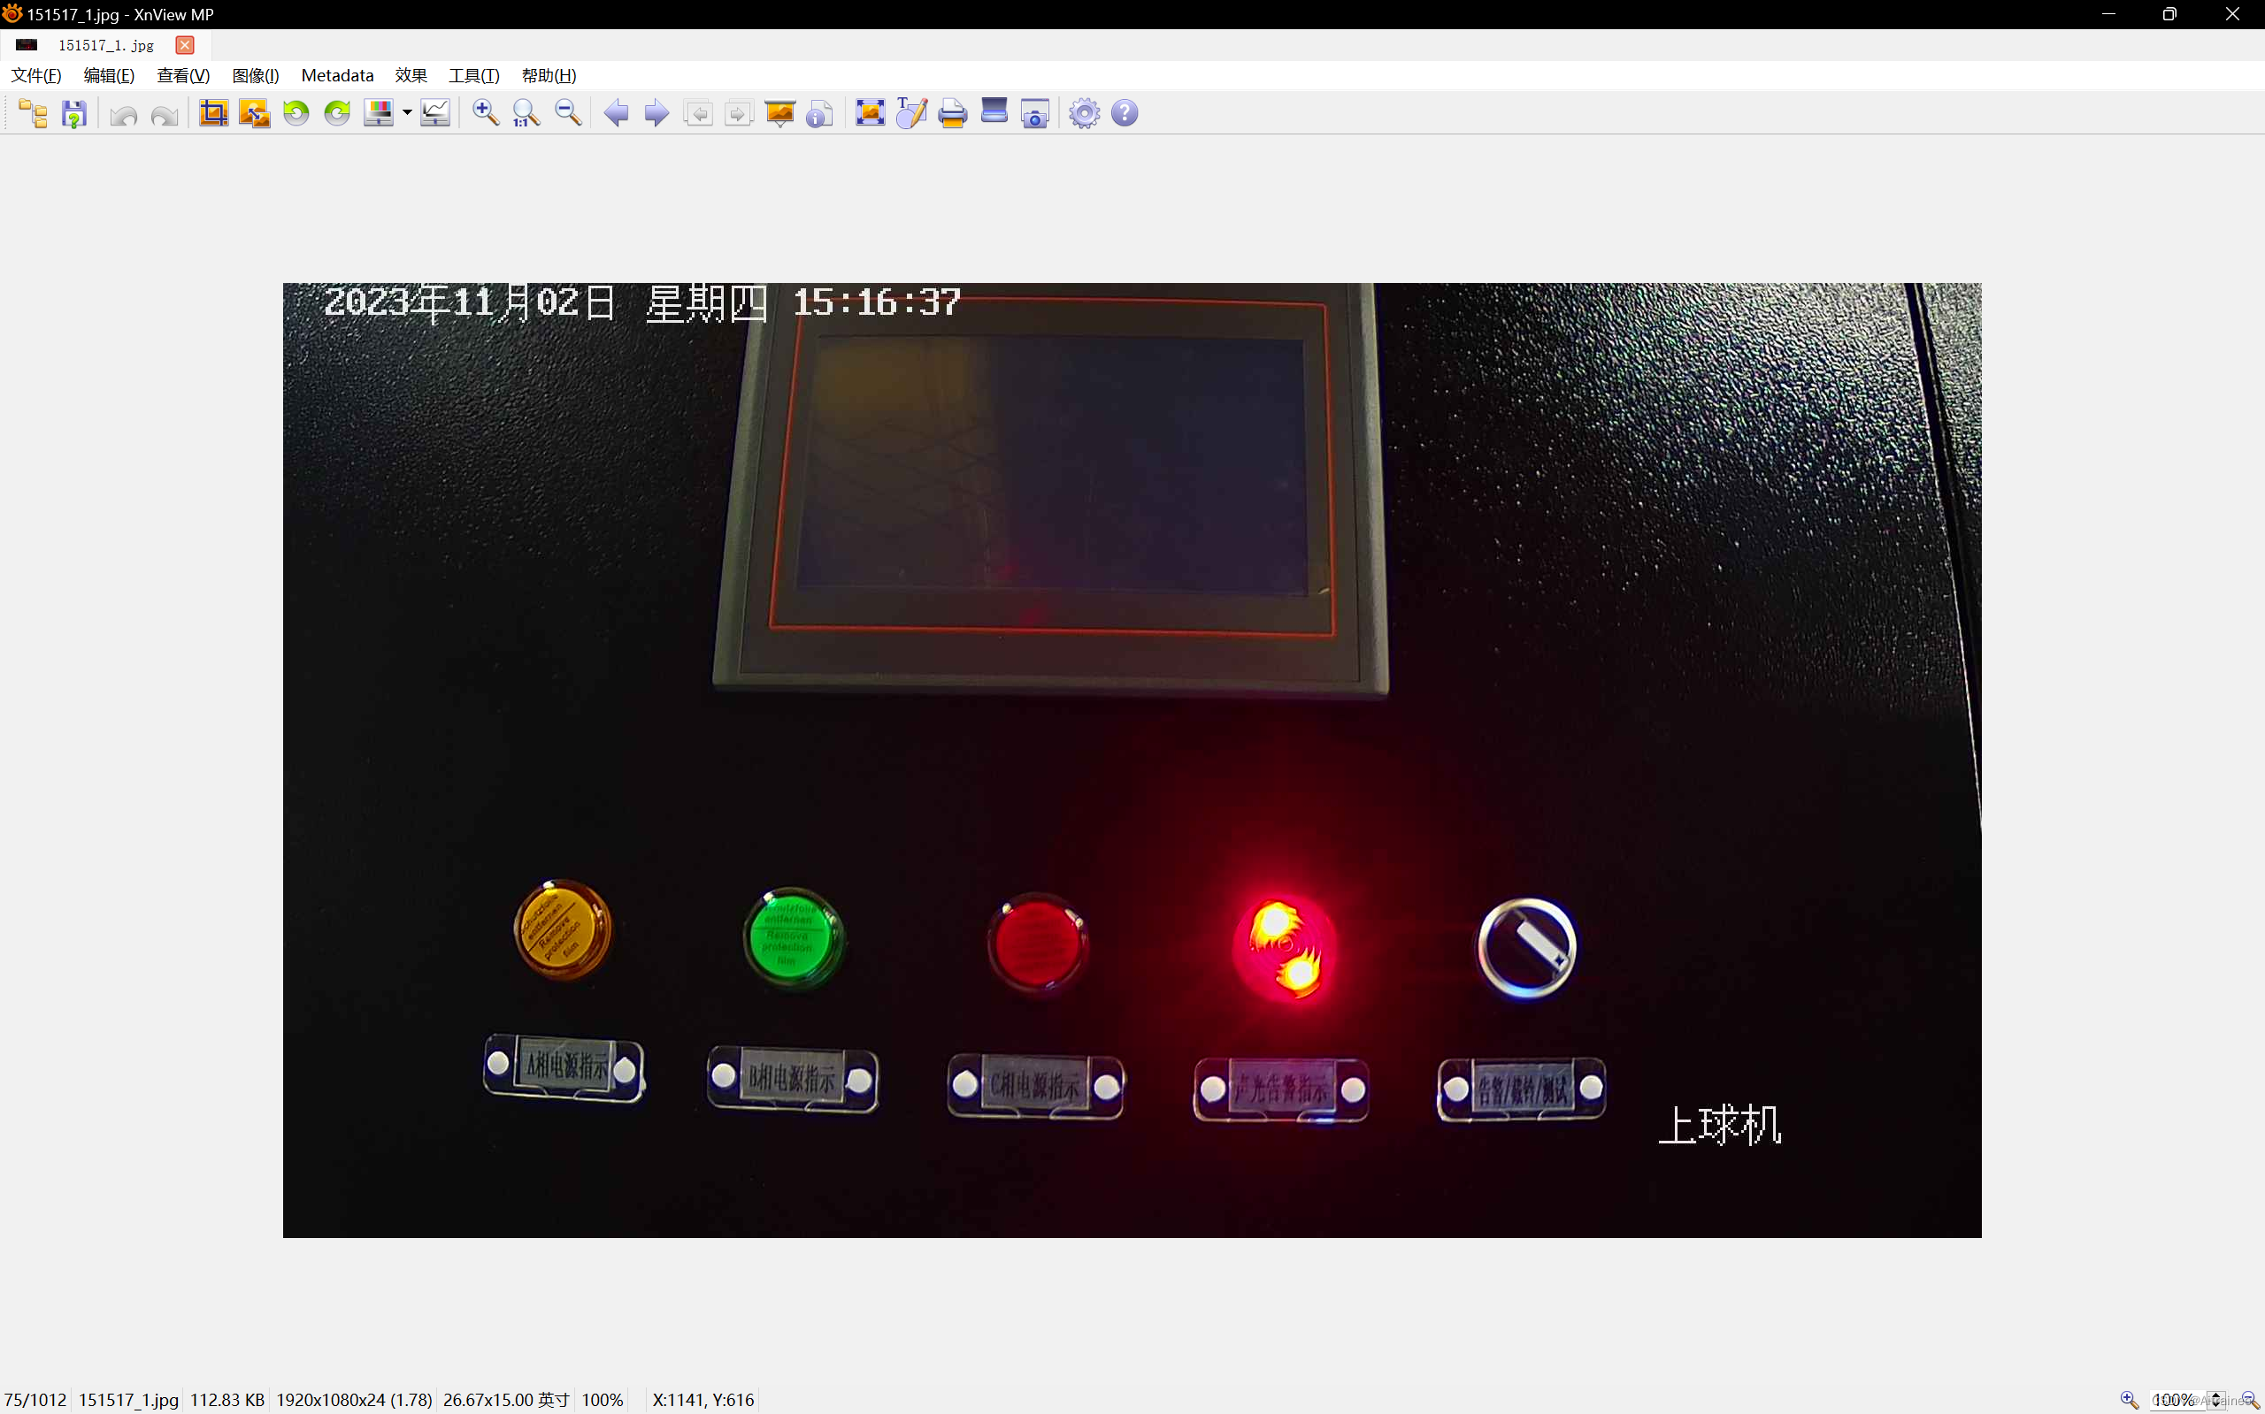The width and height of the screenshot is (2265, 1414).
Task: Open the Metadata menu
Action: click(x=337, y=76)
